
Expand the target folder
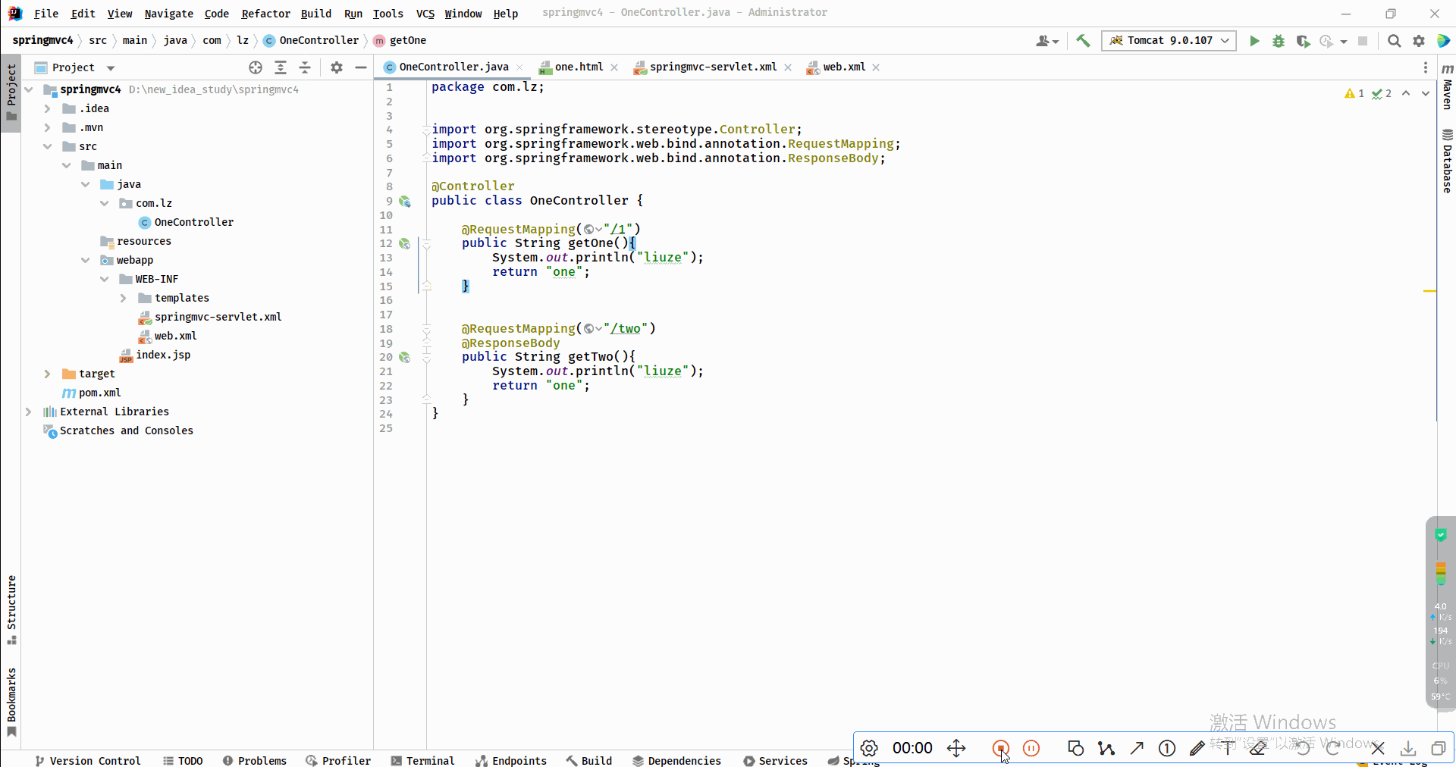click(x=47, y=374)
